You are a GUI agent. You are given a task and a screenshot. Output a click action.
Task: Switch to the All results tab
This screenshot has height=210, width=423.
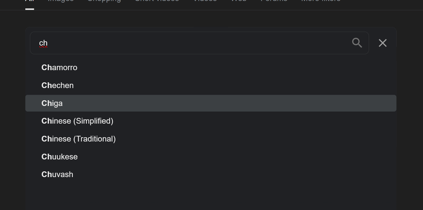click(x=30, y=1)
